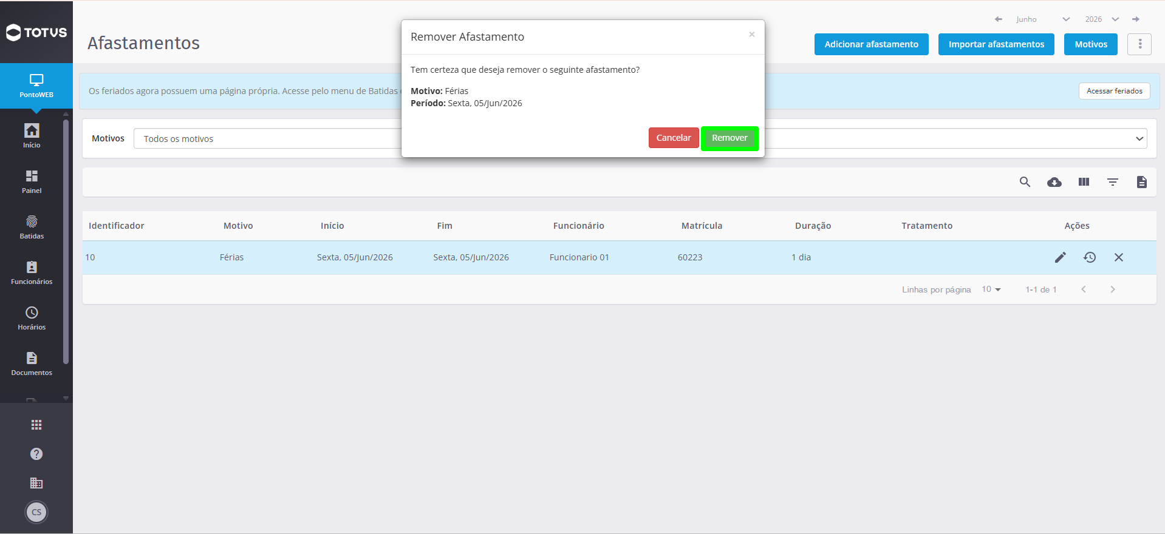Open the Painel sidebar item
This screenshot has width=1165, height=534.
(x=32, y=181)
